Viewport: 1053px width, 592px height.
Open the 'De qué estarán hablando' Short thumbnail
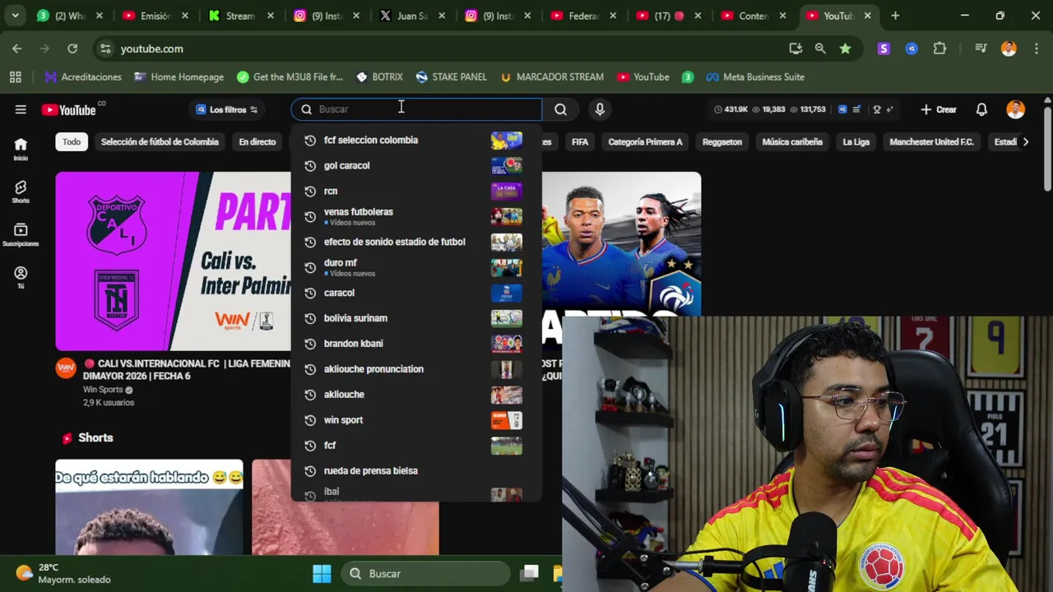coord(149,507)
